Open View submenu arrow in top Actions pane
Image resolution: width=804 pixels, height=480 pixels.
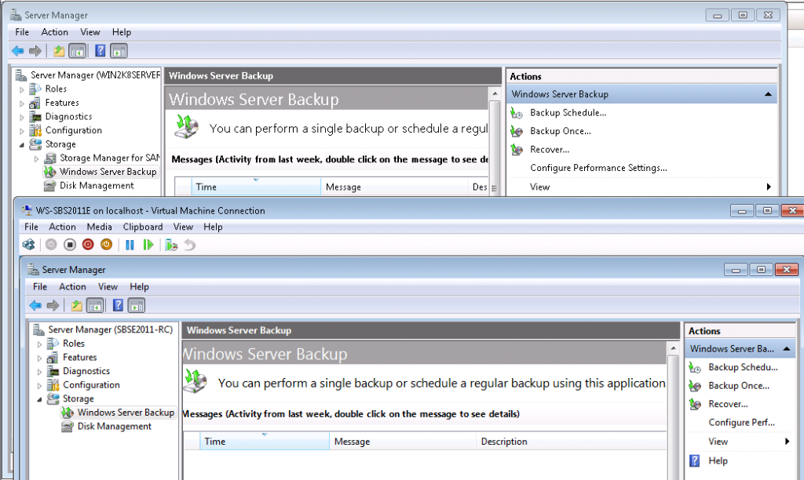(769, 187)
